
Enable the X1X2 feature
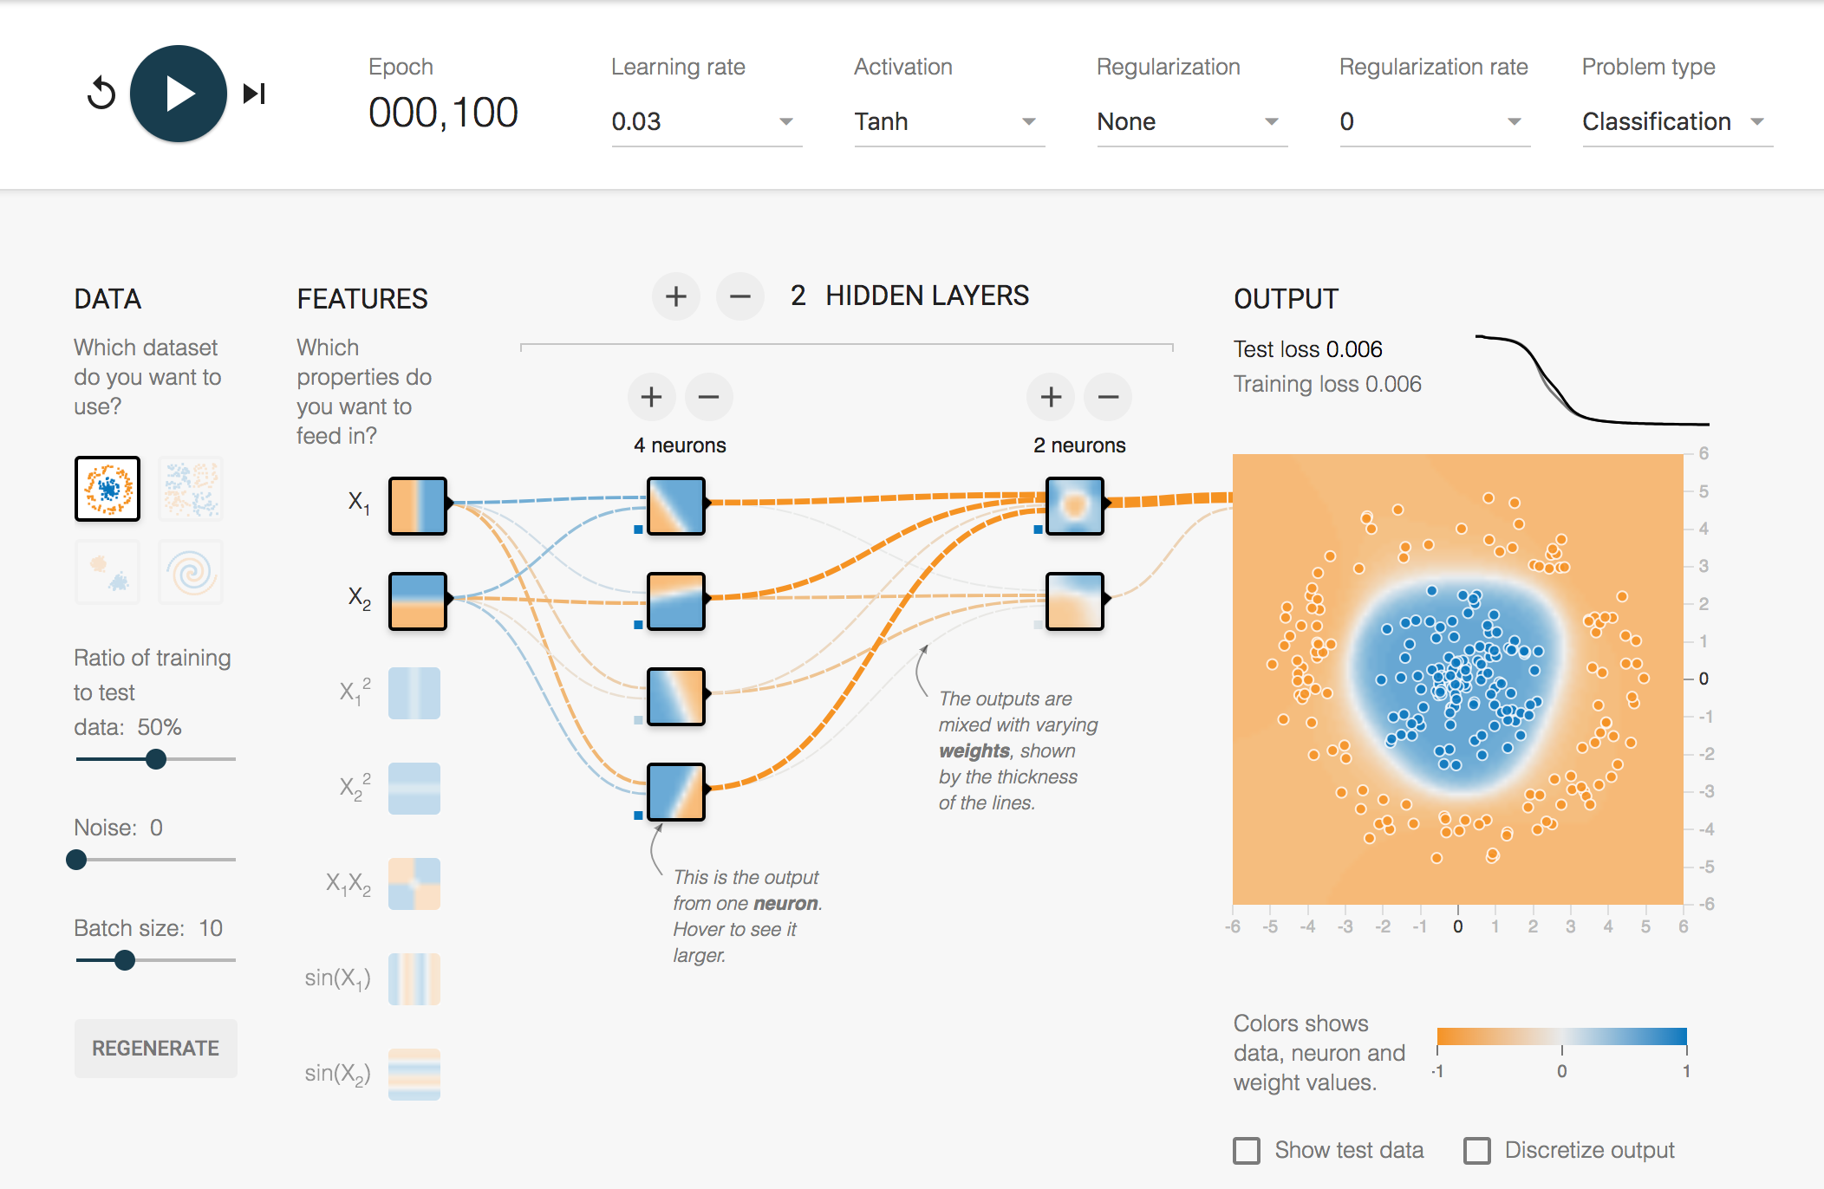click(414, 883)
